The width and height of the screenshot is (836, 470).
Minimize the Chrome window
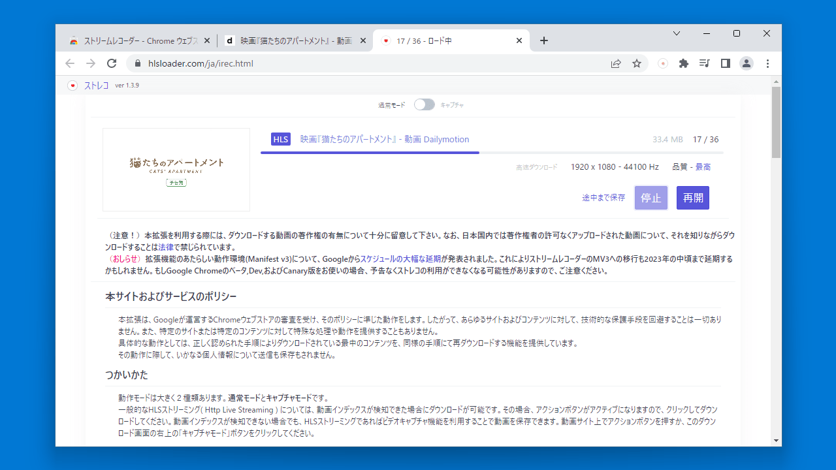tap(707, 33)
